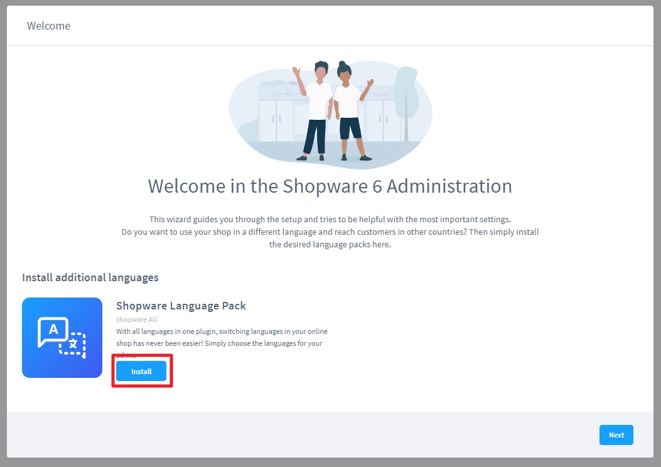Screen dimensions: 661x467
Task: Click the shopware AG vendor label
Action: pyautogui.click(x=136, y=319)
